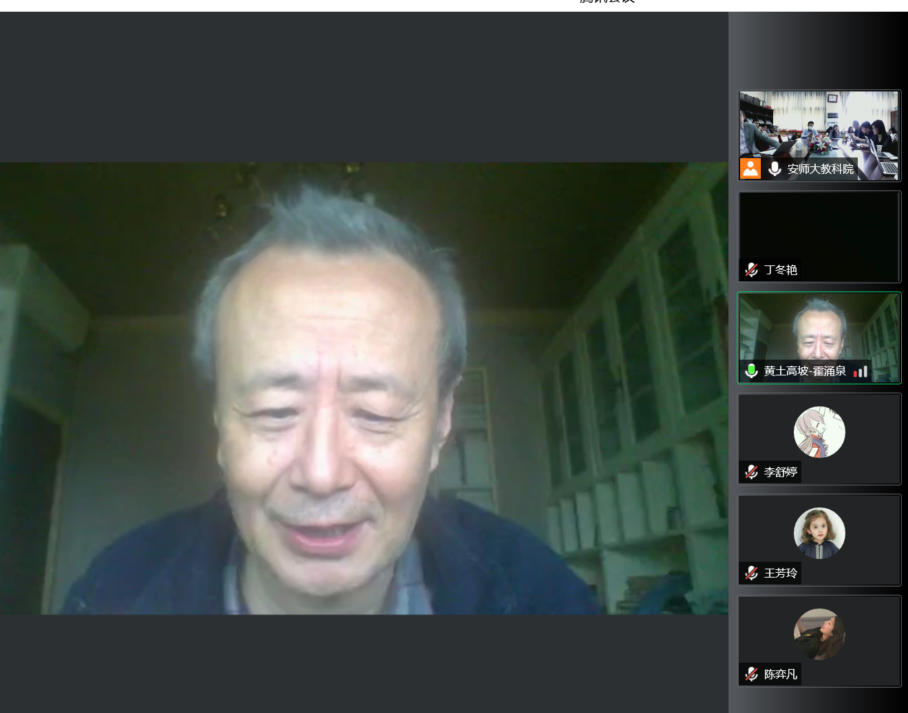The height and width of the screenshot is (713, 908).
Task: Select 陈弈凡's round profile avatar
Action: (819, 634)
